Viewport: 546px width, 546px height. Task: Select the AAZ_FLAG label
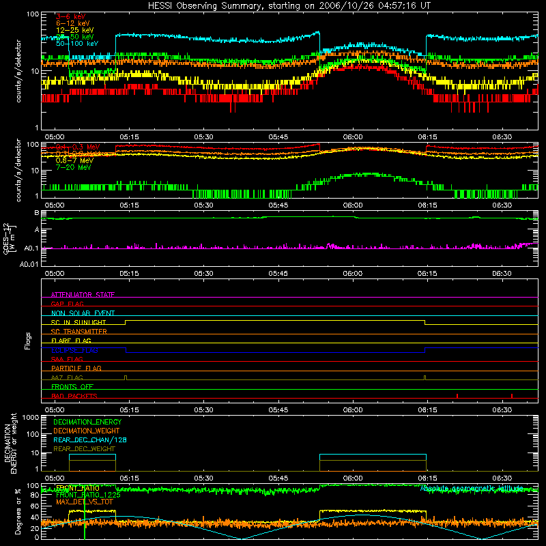pos(67,377)
